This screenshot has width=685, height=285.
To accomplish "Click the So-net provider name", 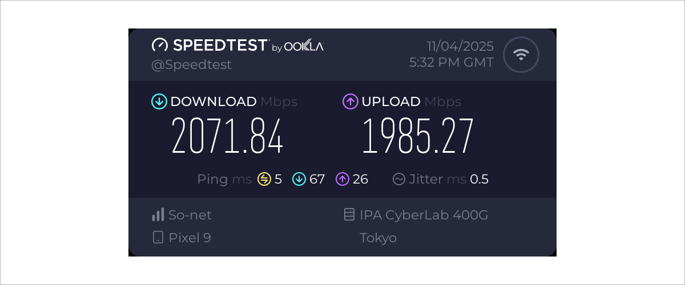I will tap(190, 215).
